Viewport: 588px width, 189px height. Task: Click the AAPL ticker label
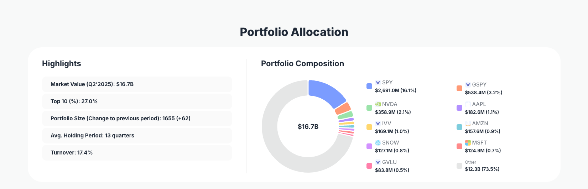coord(479,104)
